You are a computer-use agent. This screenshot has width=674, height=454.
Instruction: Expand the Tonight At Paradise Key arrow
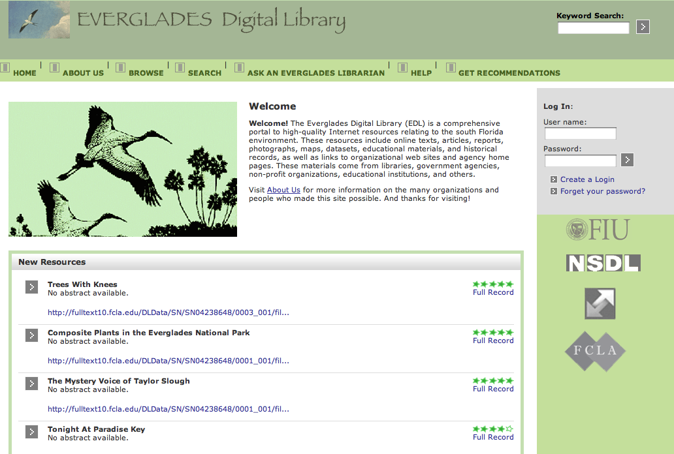[x=32, y=432]
